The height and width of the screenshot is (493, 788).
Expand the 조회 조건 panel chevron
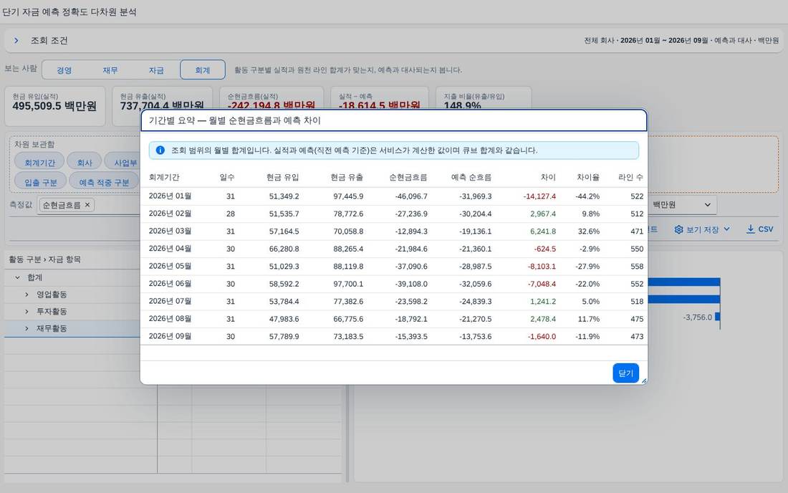16,40
